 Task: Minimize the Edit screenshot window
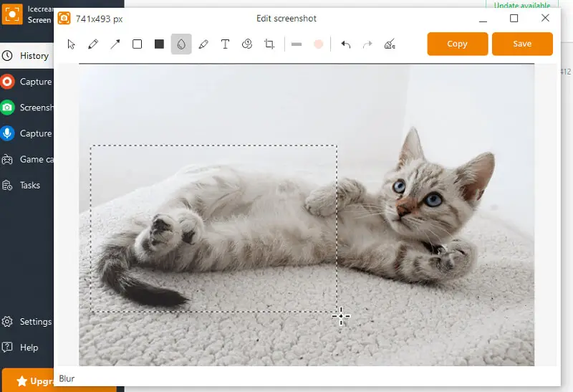(483, 21)
